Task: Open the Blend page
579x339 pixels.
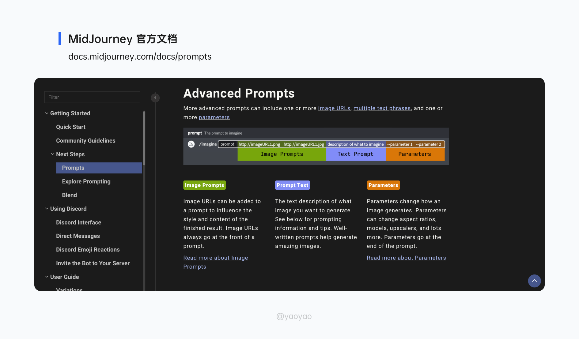Action: pyautogui.click(x=69, y=195)
